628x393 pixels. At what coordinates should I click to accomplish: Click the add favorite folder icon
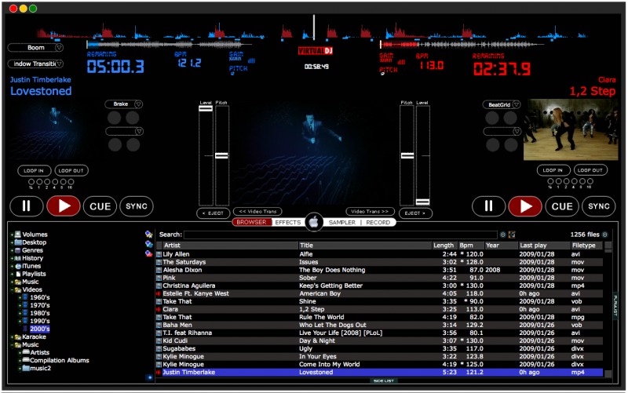click(149, 234)
